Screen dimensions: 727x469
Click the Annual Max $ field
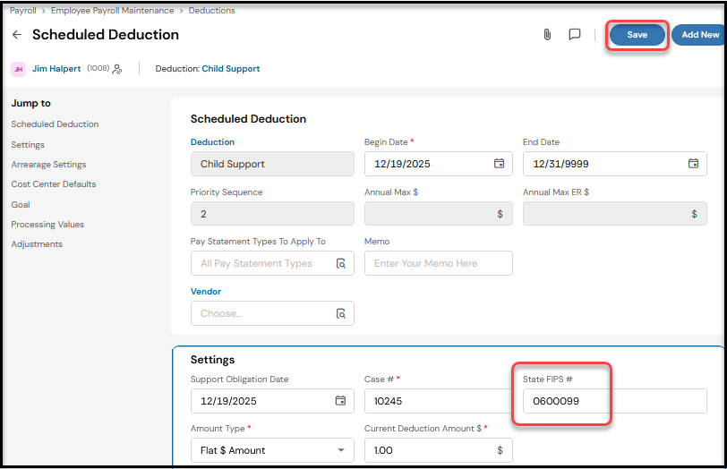coord(438,214)
